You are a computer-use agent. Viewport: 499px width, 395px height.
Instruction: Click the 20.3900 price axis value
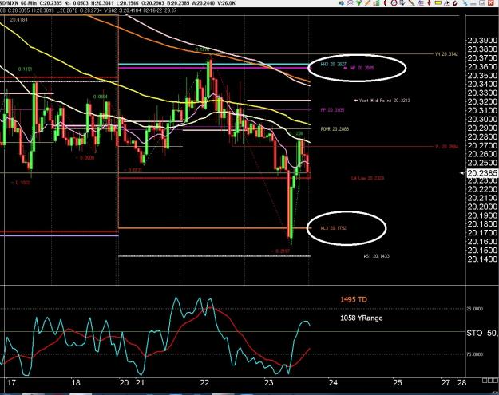coord(482,41)
